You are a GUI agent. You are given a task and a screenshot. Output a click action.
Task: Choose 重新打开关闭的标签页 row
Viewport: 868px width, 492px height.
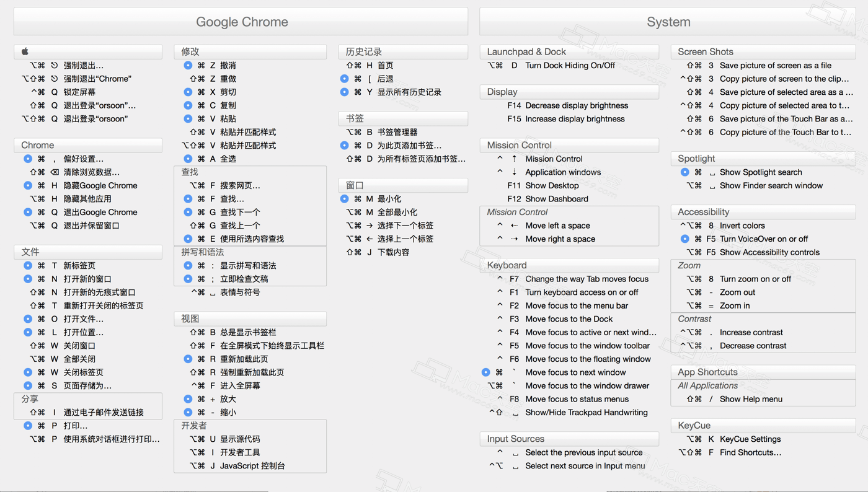pyautogui.click(x=88, y=305)
